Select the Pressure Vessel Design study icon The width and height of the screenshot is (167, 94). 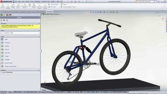[2, 66]
